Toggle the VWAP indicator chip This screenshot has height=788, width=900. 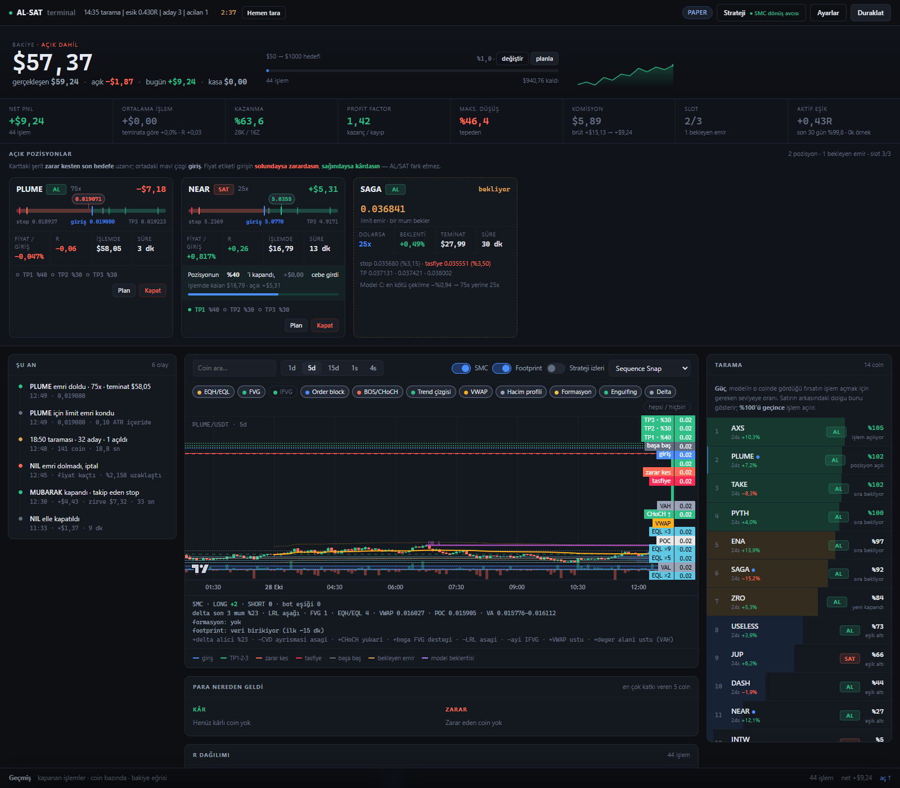(476, 392)
